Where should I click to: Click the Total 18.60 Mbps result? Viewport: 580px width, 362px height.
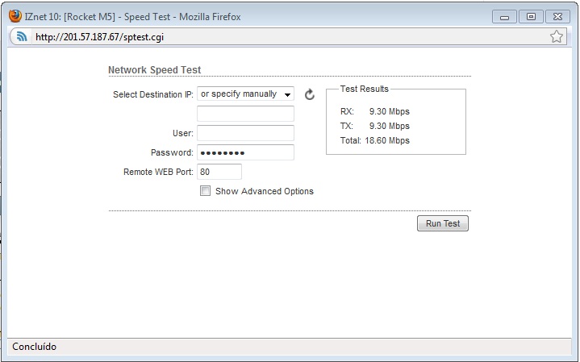pyautogui.click(x=375, y=140)
